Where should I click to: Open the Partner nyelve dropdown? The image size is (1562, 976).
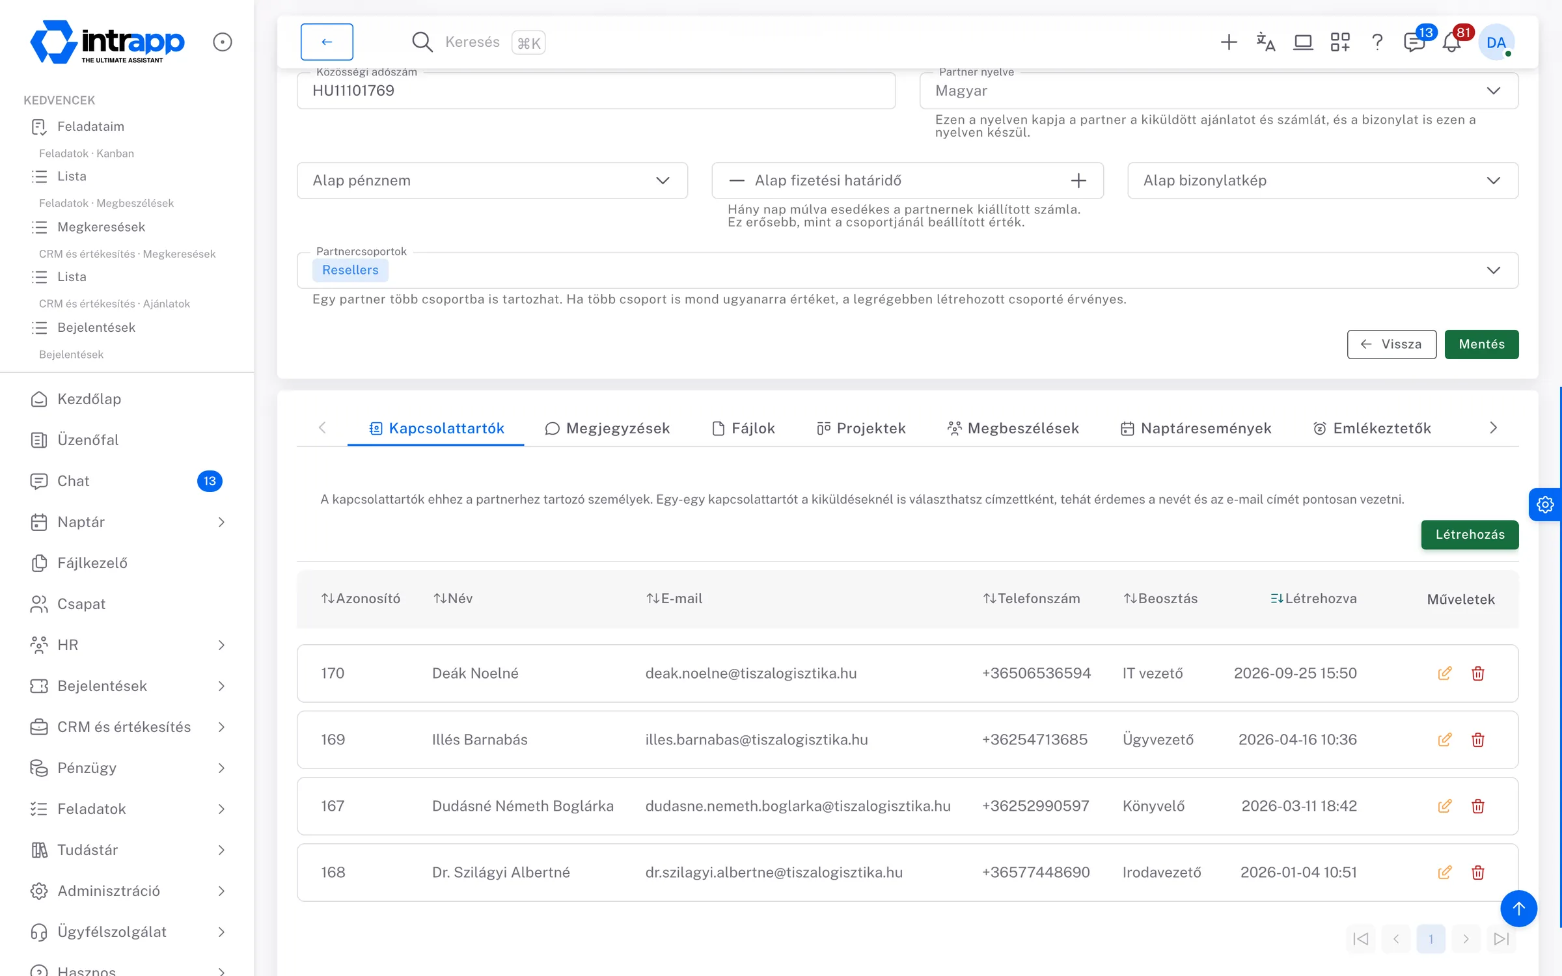point(1218,90)
